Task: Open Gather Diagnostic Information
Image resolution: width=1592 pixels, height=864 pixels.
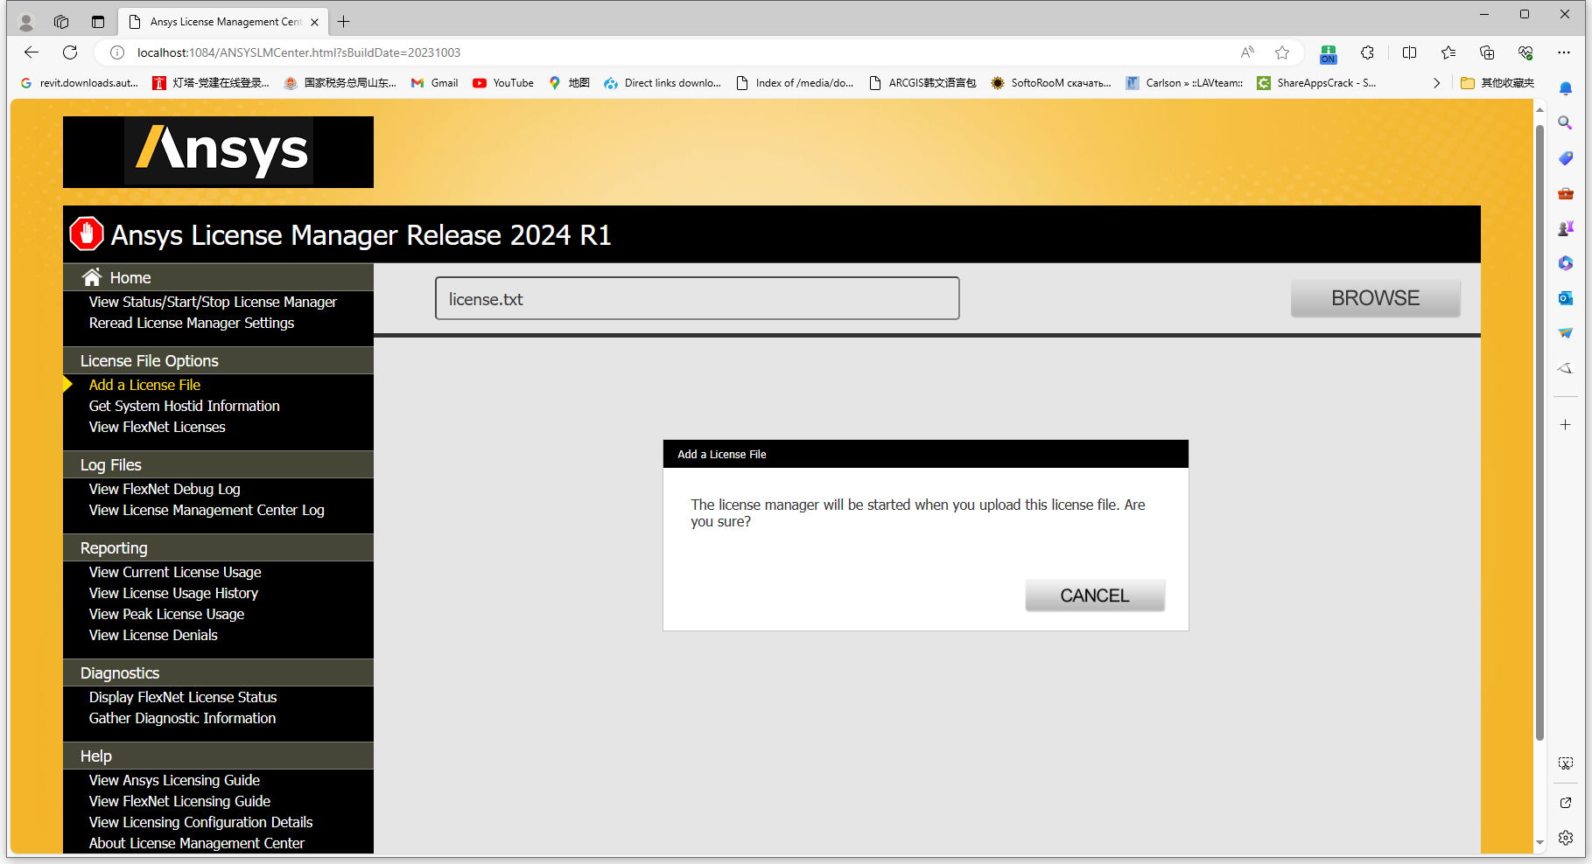Action: click(x=182, y=718)
